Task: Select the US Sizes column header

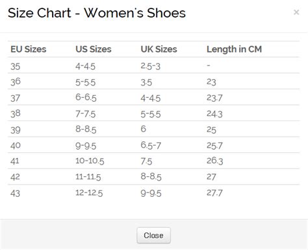Action: point(94,49)
